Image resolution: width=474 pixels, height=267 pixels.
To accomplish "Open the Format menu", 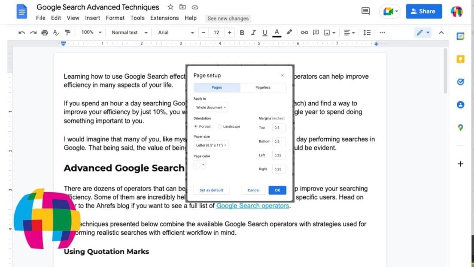I will pos(115,18).
